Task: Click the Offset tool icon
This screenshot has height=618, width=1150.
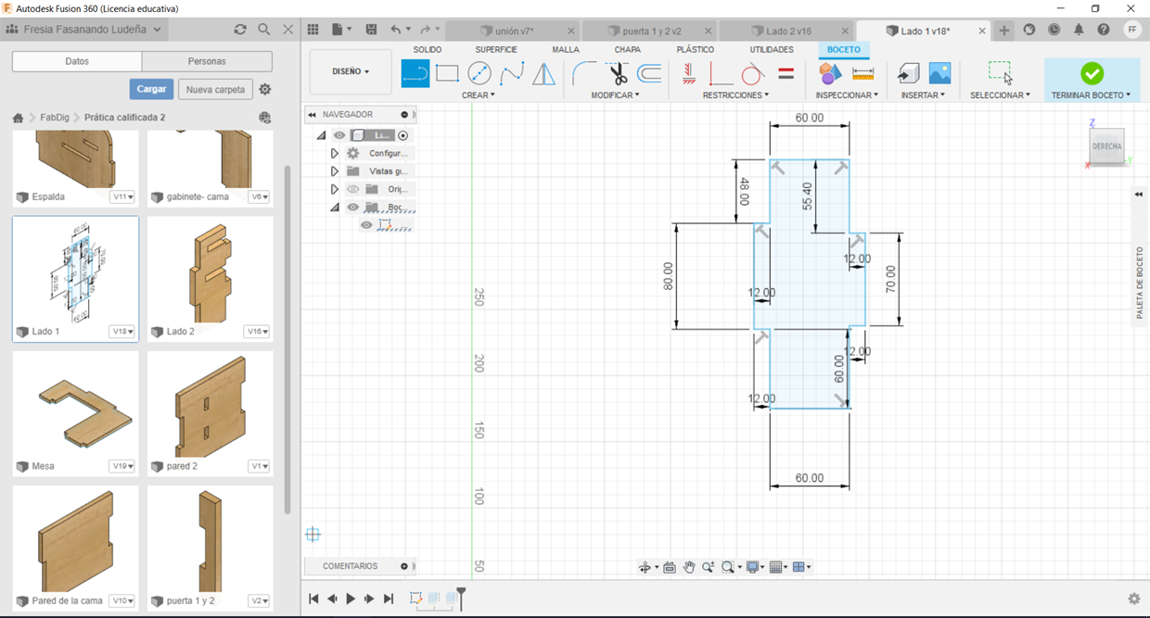Action: click(x=649, y=73)
